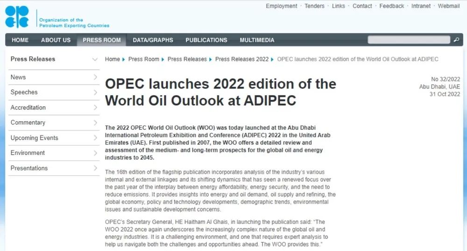Expand the News sidebar arrow
The width and height of the screenshot is (467, 251).
pos(95,77)
